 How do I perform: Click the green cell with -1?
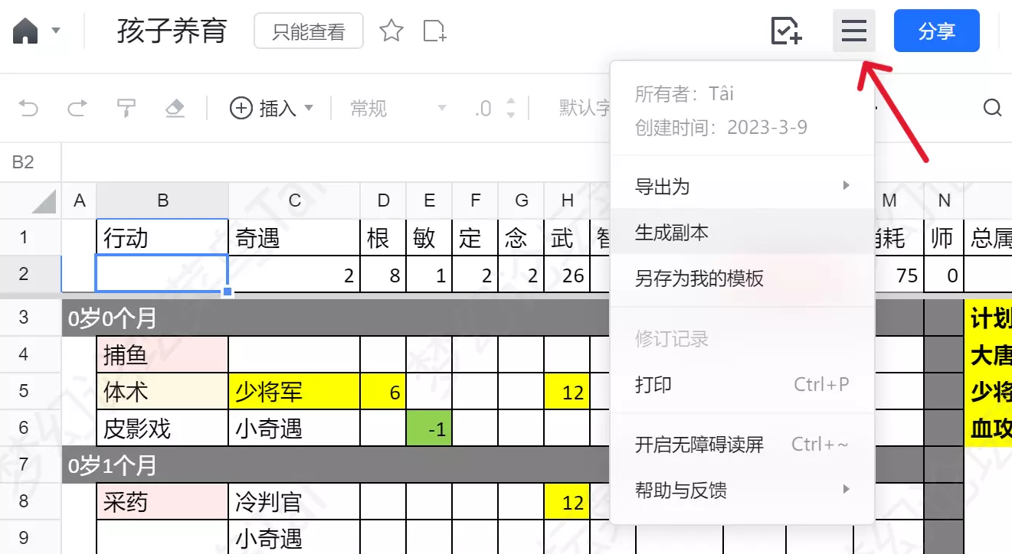(x=429, y=429)
